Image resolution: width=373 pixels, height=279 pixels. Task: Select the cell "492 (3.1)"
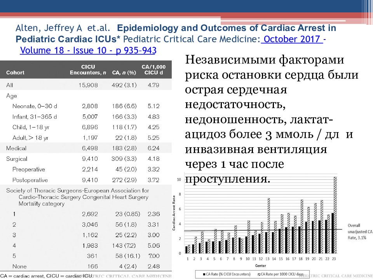pyautogui.click(x=124, y=85)
